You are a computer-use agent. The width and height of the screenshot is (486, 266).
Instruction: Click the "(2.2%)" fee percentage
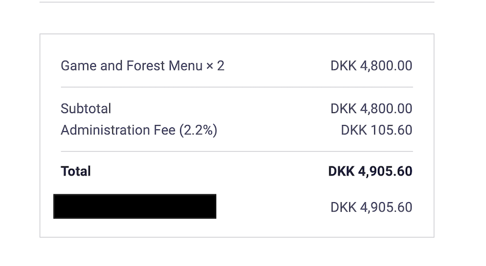199,130
